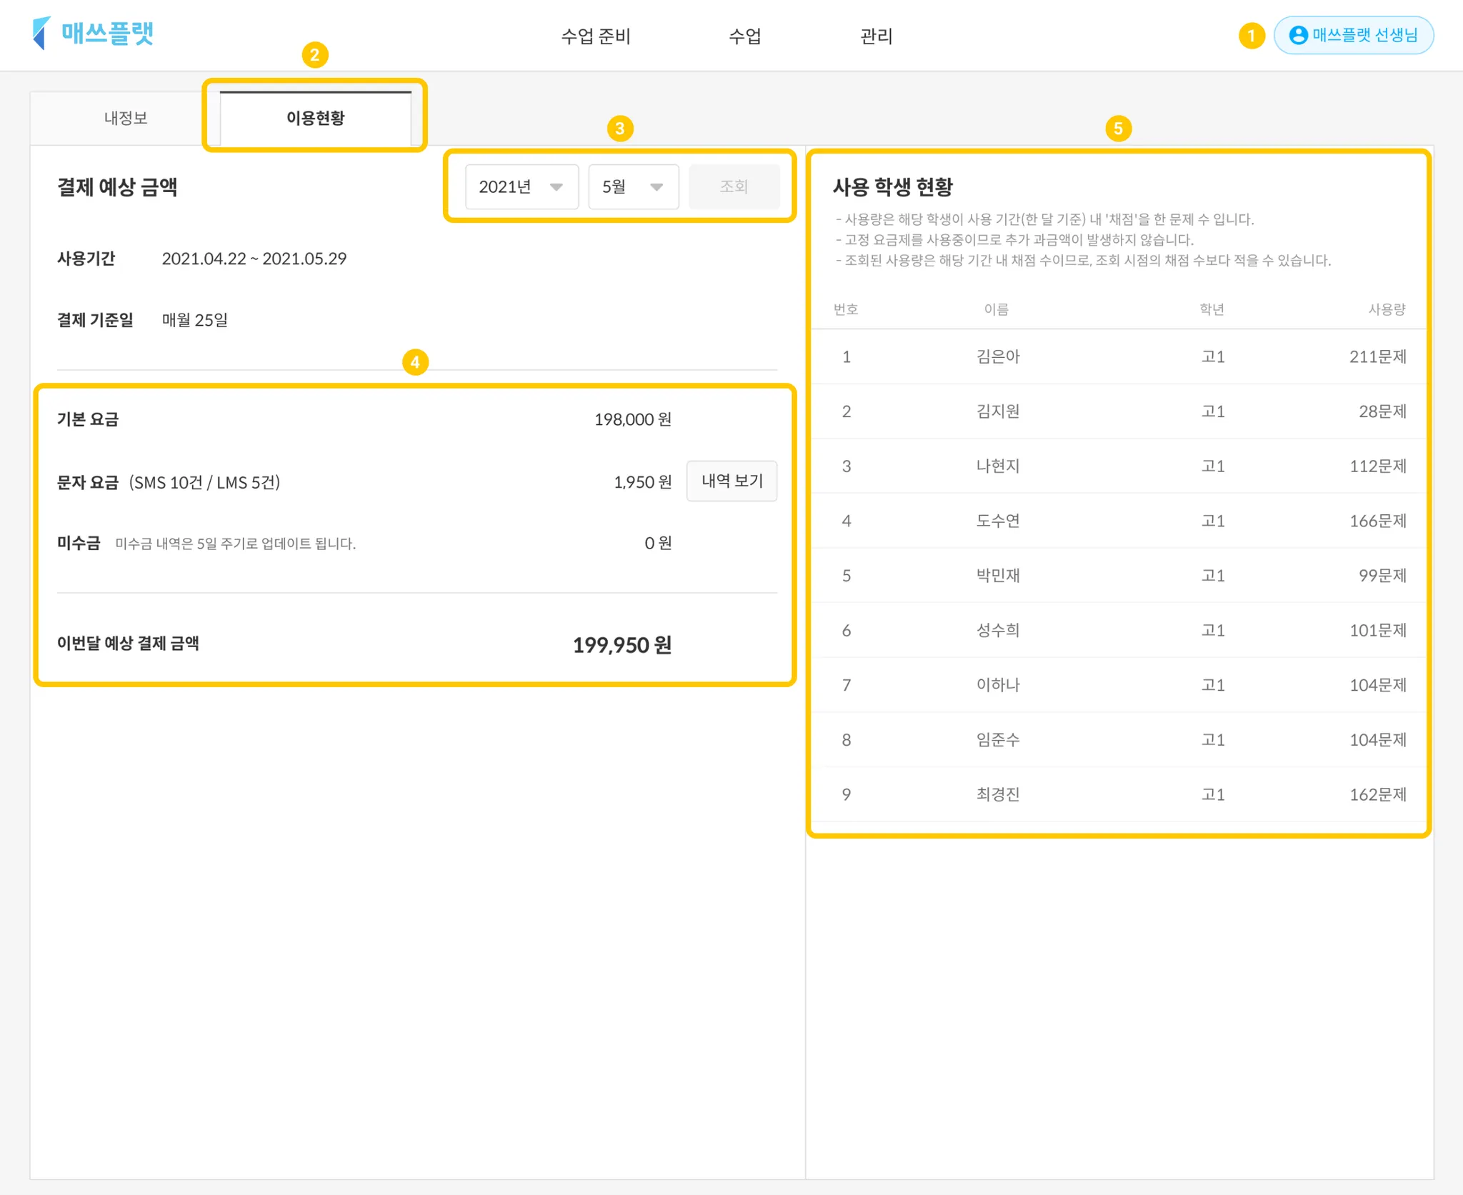Click the 매쓰플랫 logo icon
The width and height of the screenshot is (1463, 1195).
[41, 34]
